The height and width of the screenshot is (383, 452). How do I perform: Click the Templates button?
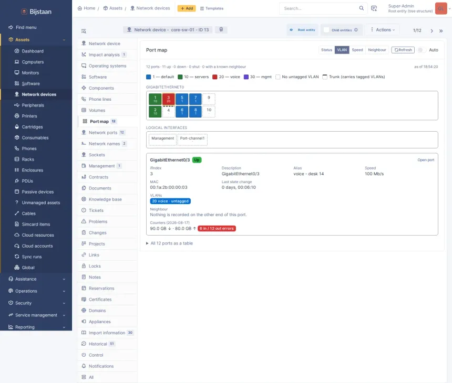[212, 8]
